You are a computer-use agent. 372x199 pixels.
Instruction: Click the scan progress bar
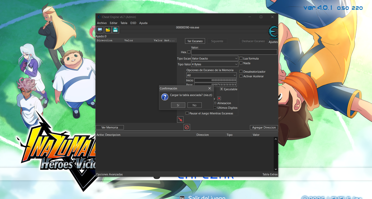pos(194,31)
